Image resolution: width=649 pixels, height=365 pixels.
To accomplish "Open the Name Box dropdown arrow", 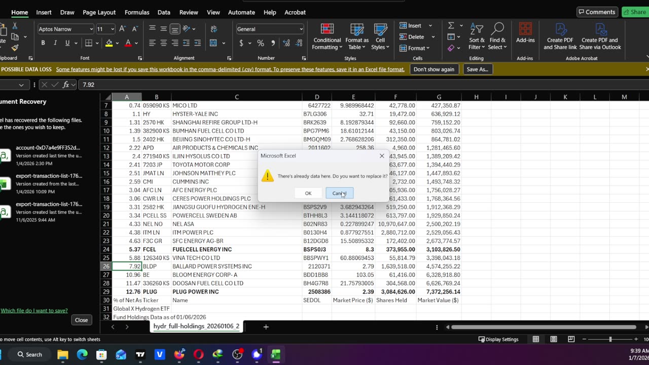I will [21, 85].
